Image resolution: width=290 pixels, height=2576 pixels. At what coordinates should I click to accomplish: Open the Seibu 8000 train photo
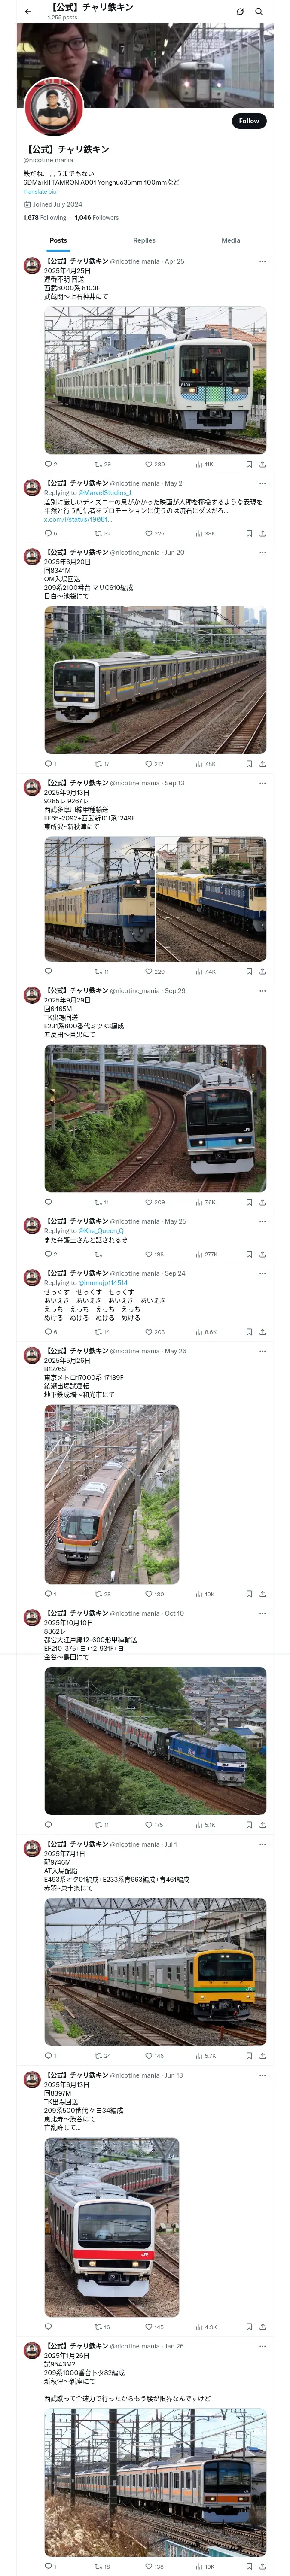coord(155,380)
